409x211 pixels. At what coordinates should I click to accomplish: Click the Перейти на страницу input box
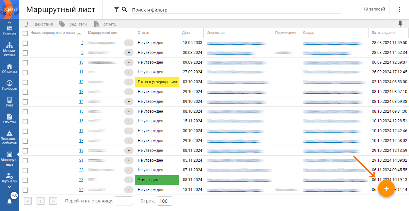pos(124,201)
